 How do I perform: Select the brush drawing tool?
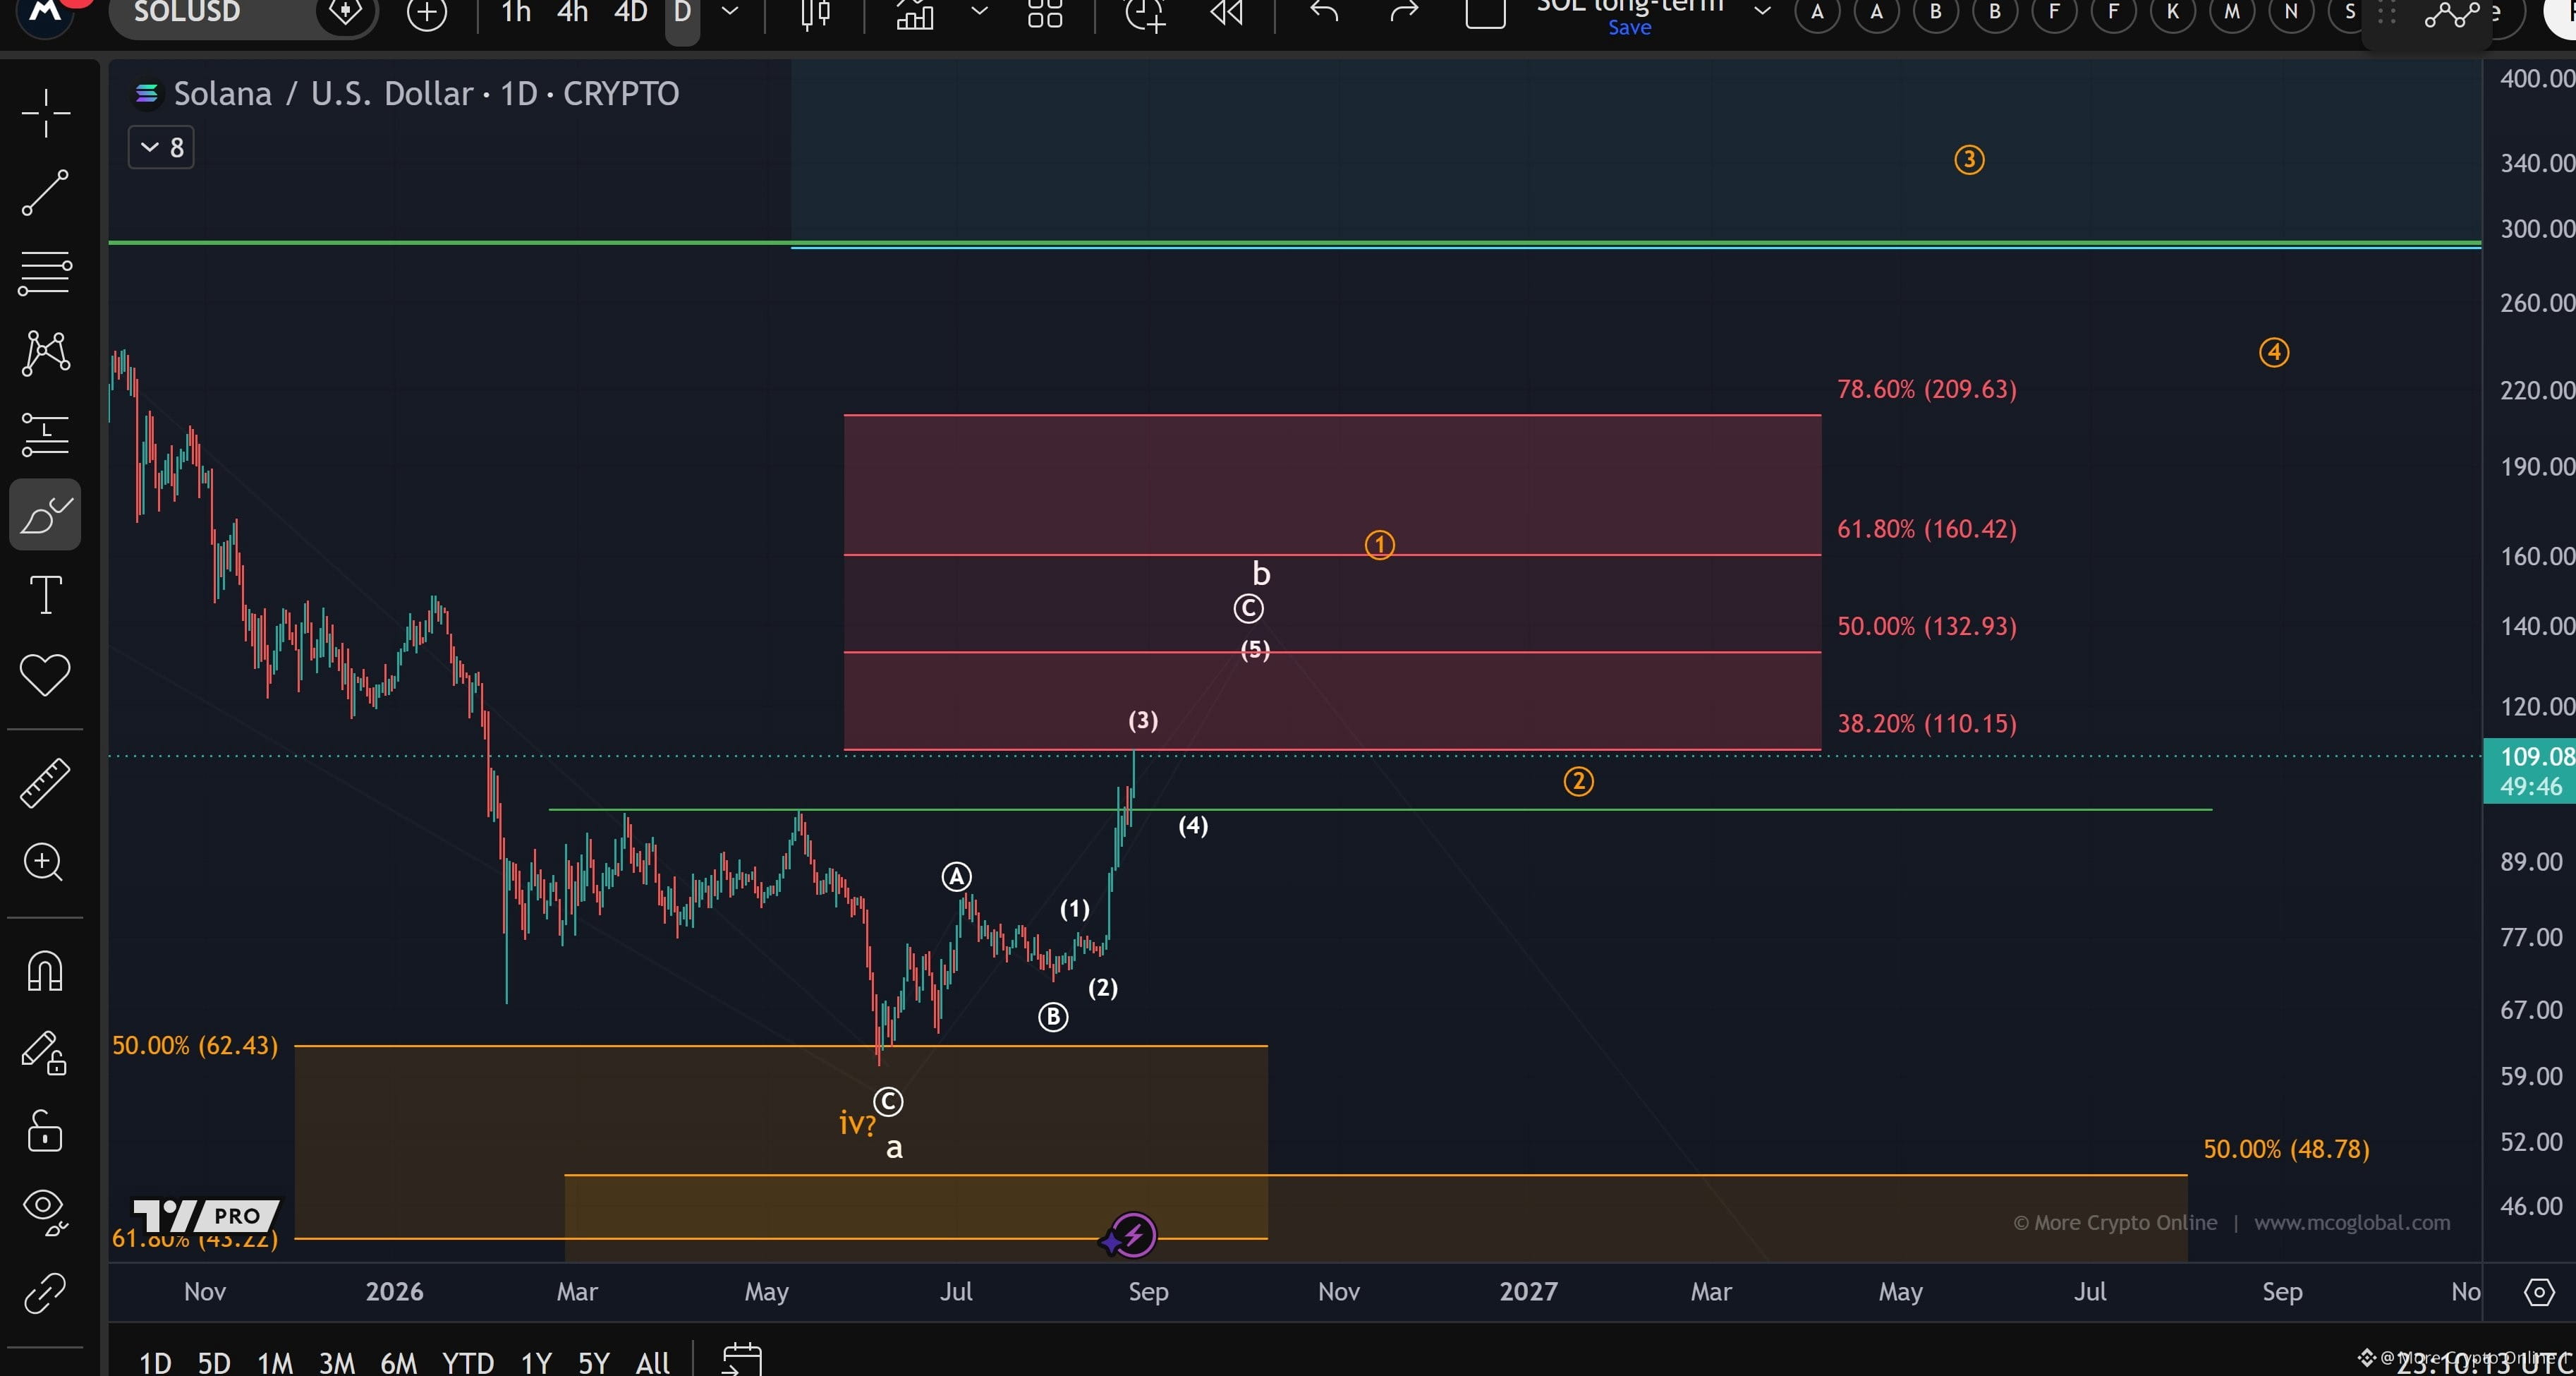pos(45,514)
